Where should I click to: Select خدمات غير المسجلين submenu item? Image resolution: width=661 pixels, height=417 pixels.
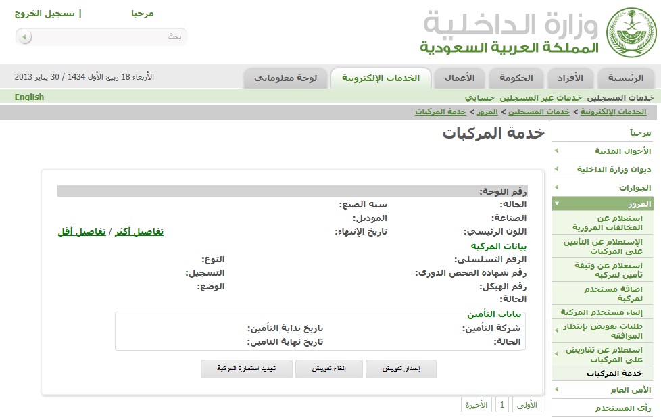coord(541,98)
